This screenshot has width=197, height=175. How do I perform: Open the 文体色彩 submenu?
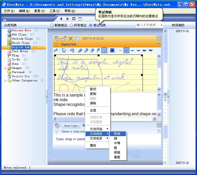[x=97, y=138]
